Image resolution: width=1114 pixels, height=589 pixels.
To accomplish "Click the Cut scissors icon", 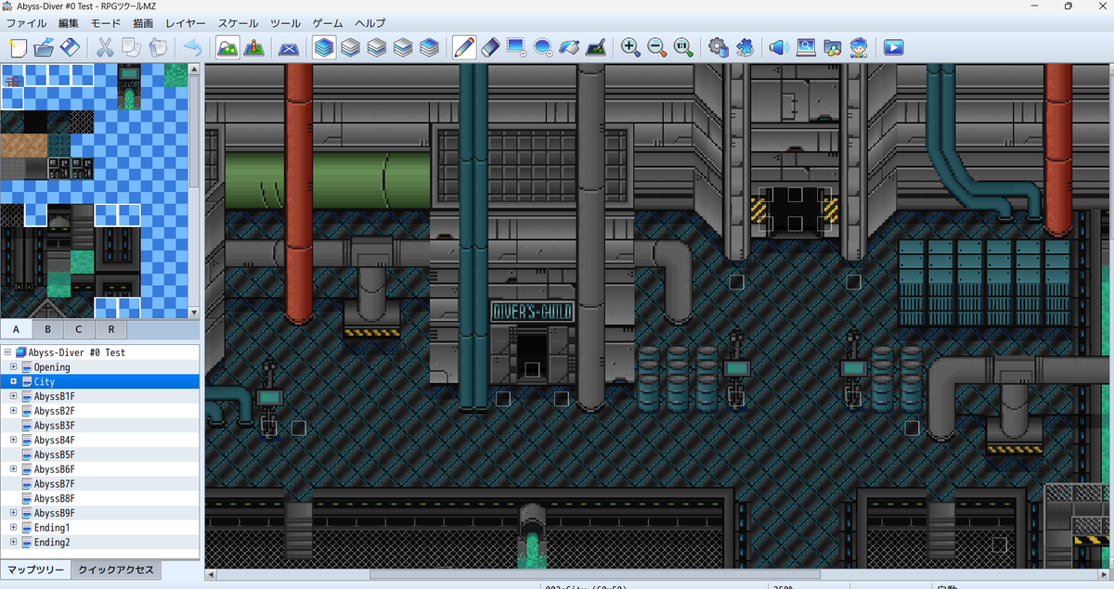I will coord(105,47).
